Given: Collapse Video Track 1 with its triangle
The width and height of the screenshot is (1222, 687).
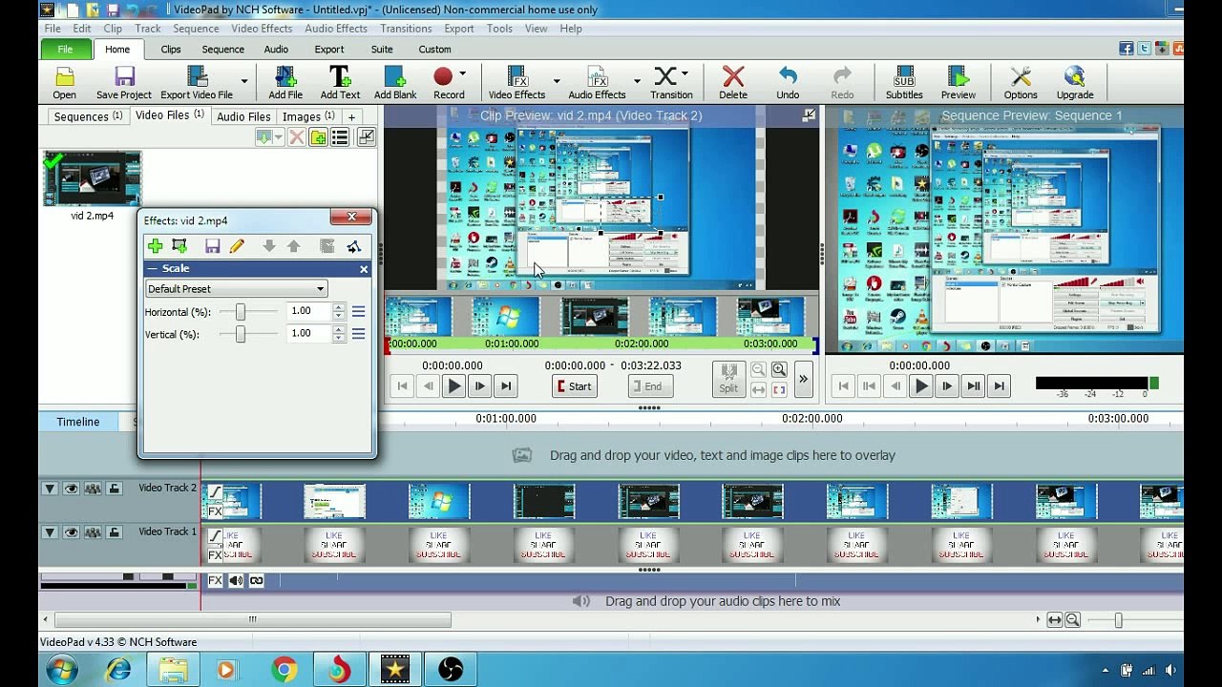Looking at the screenshot, I should pyautogui.click(x=50, y=532).
